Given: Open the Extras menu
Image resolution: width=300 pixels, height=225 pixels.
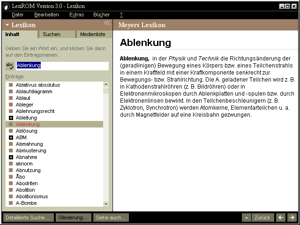Looking at the screenshot, I should (76, 15).
